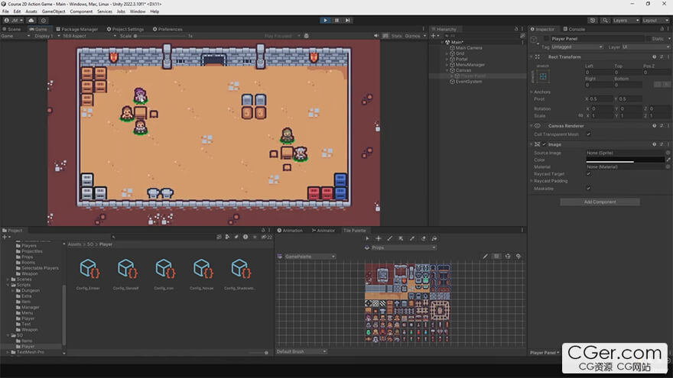This screenshot has height=378, width=673.
Task: Switch to the Scene tab
Action: click(x=11, y=29)
